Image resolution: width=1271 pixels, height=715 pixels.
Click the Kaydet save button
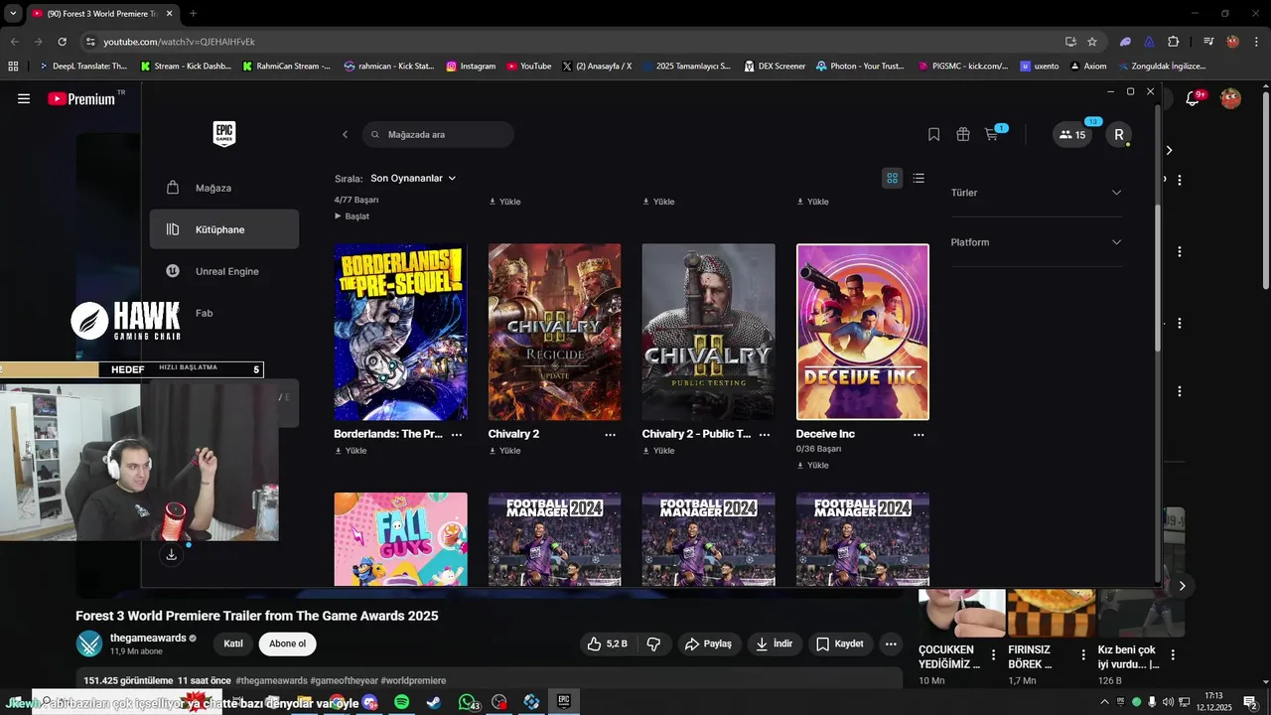point(840,643)
